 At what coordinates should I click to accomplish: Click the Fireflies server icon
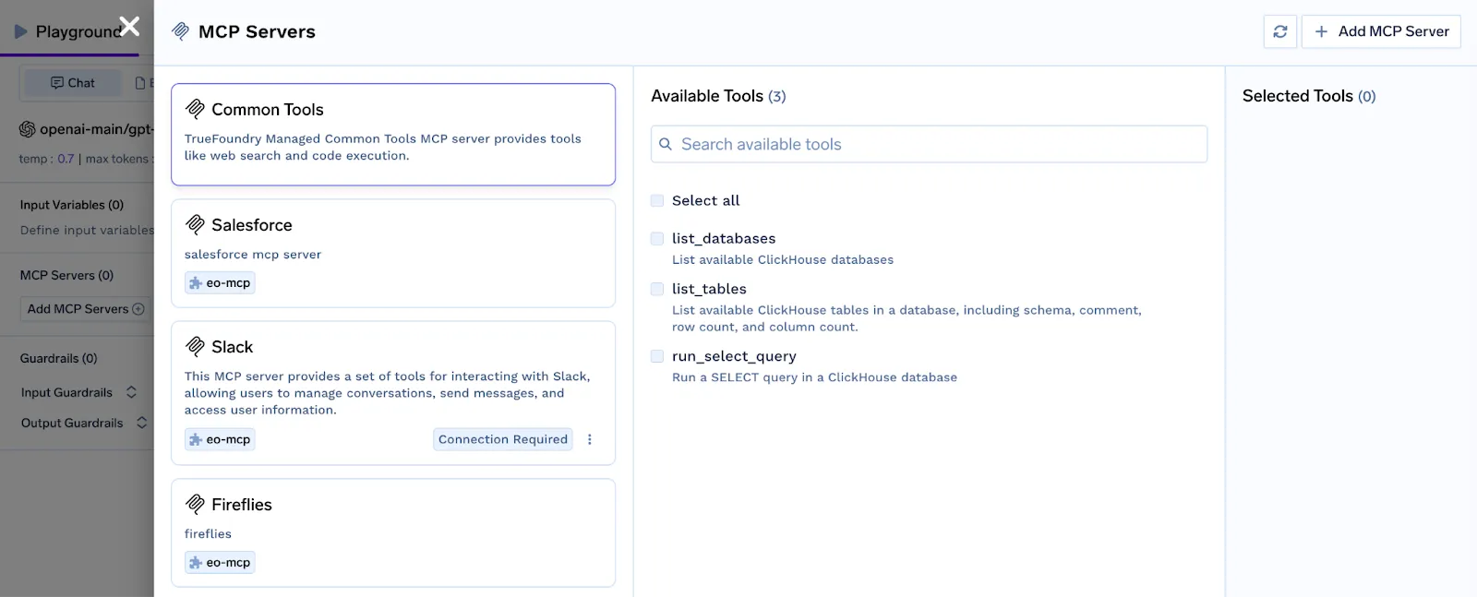(x=195, y=504)
